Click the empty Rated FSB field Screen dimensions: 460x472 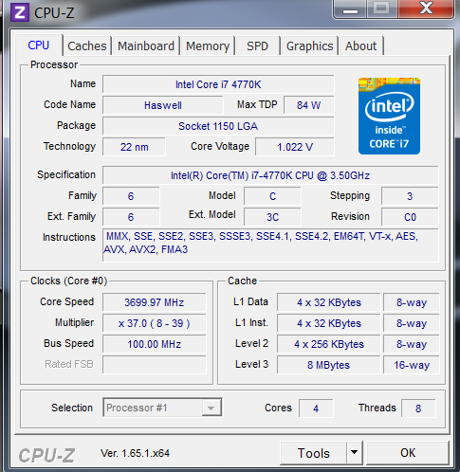(x=155, y=365)
